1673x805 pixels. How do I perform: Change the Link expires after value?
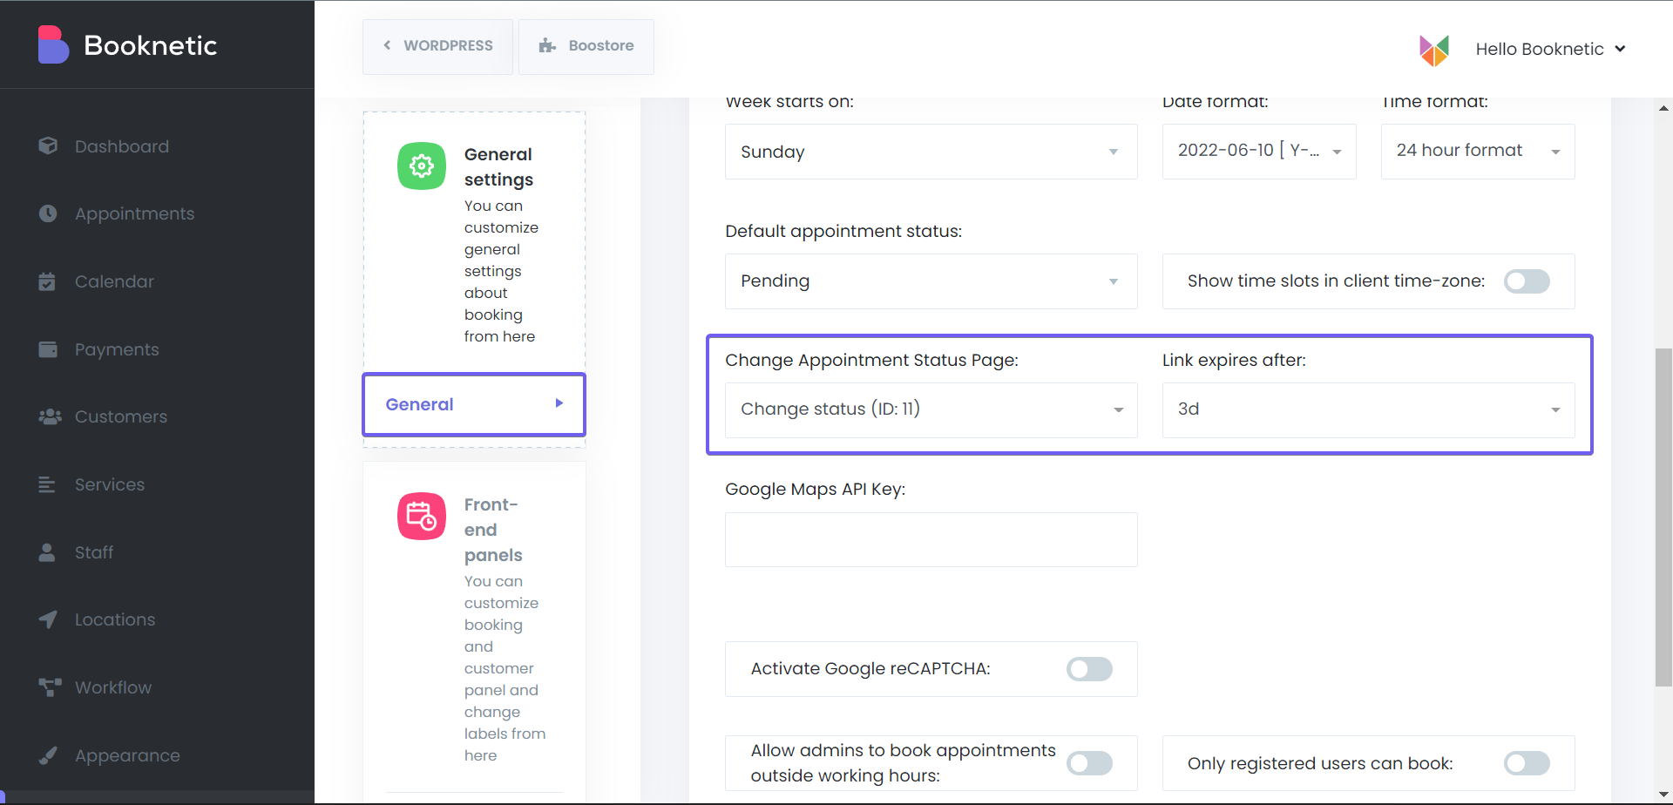click(x=1368, y=409)
